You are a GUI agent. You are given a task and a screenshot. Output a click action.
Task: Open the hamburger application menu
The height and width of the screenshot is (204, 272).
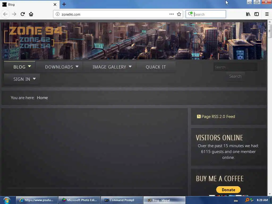pos(267,14)
